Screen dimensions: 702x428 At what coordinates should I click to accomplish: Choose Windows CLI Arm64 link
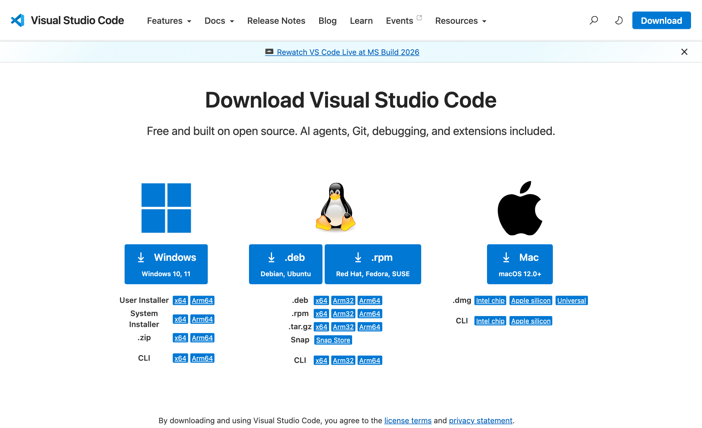pyautogui.click(x=202, y=358)
